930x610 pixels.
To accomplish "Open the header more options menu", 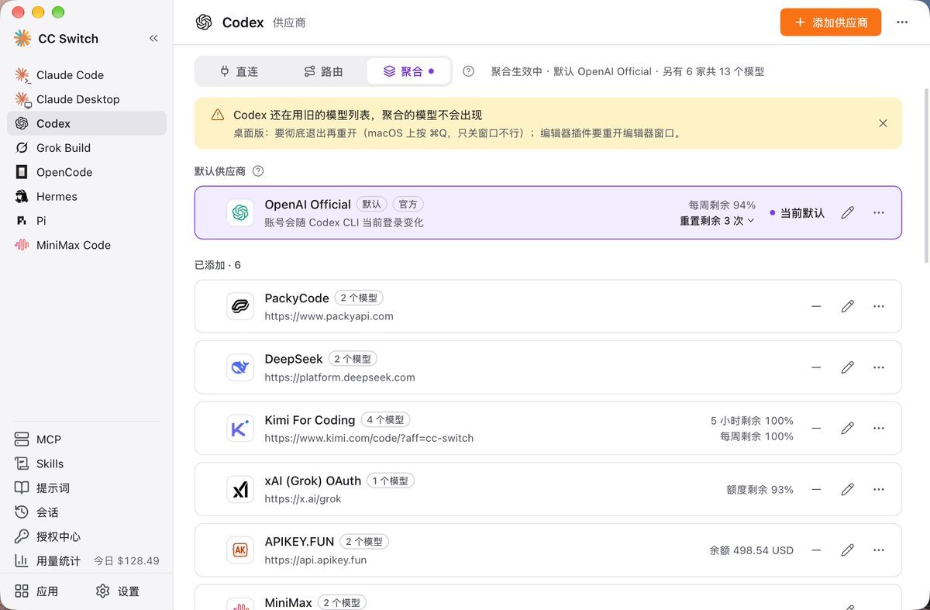I will pos(902,22).
